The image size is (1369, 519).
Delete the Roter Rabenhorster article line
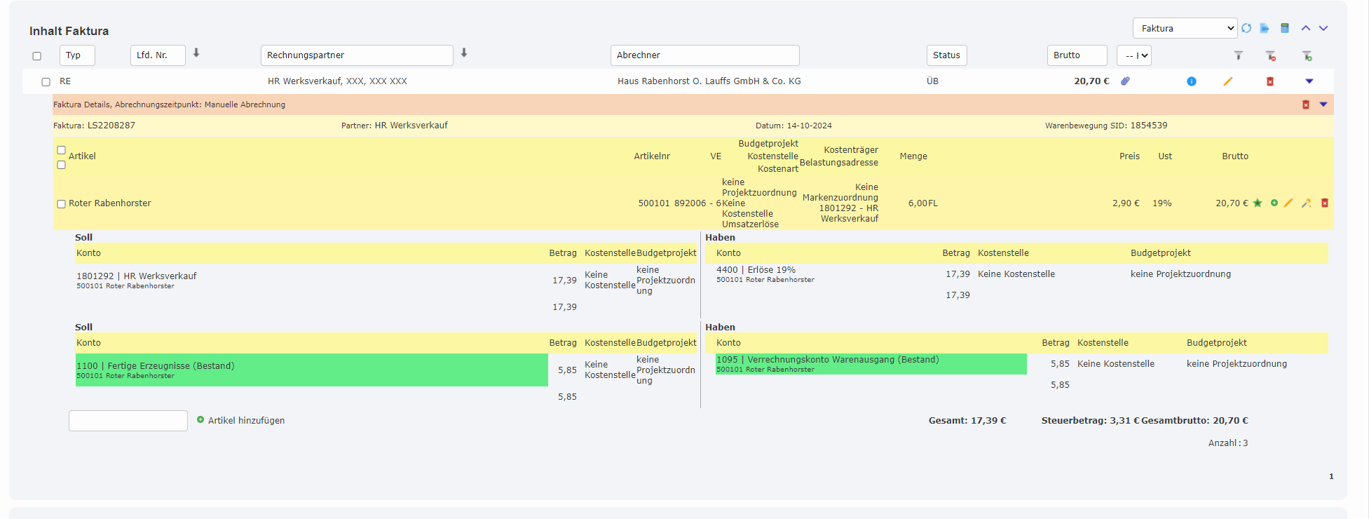1325,203
